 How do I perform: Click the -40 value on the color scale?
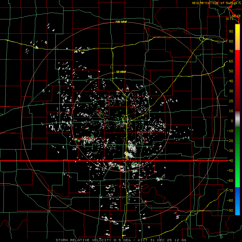(230, 161)
